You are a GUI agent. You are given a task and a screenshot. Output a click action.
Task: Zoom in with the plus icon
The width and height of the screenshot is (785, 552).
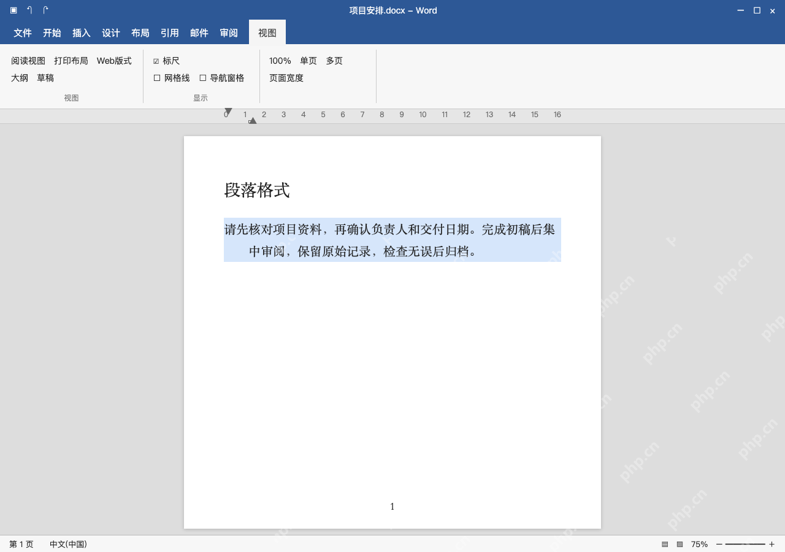click(x=772, y=544)
